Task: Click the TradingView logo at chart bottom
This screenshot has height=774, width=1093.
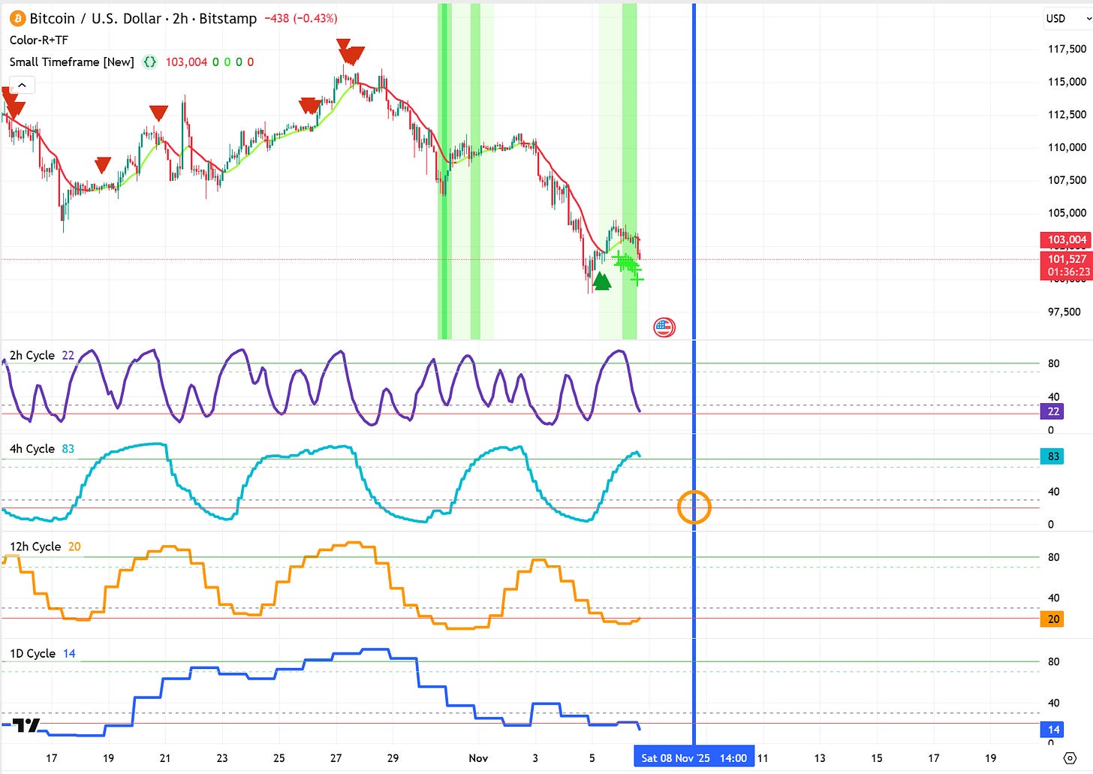Action: (27, 725)
